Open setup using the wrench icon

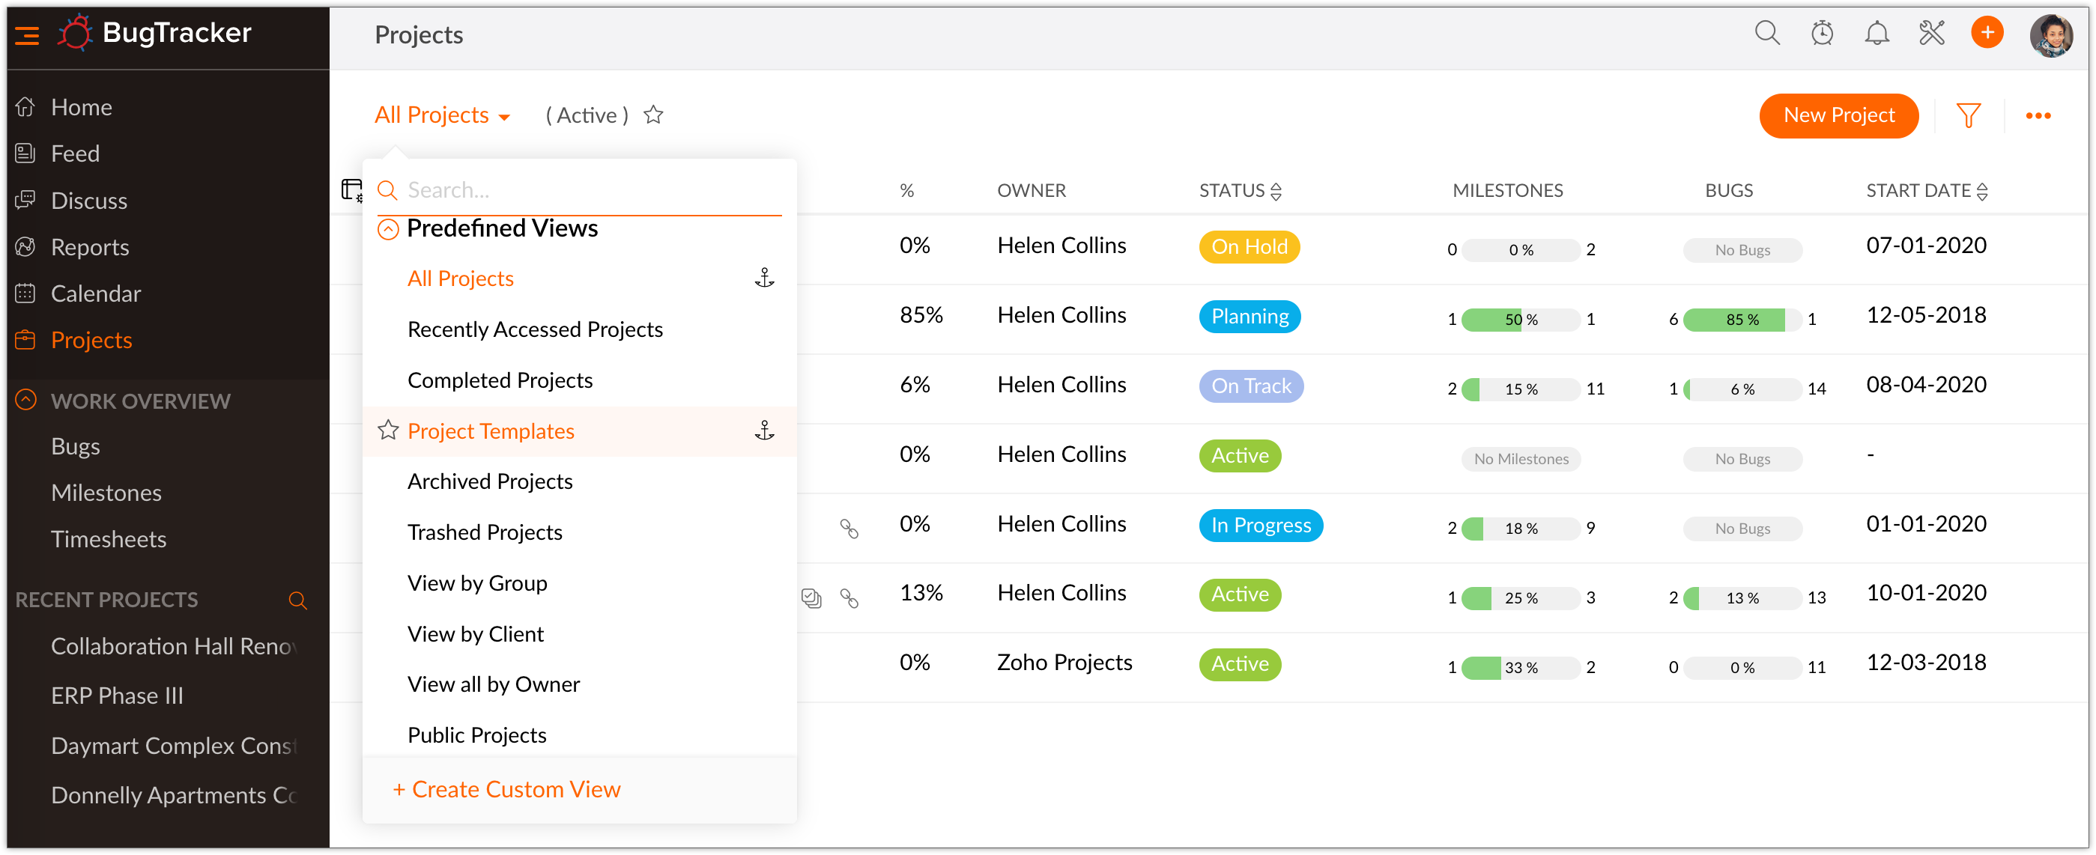pos(1932,34)
